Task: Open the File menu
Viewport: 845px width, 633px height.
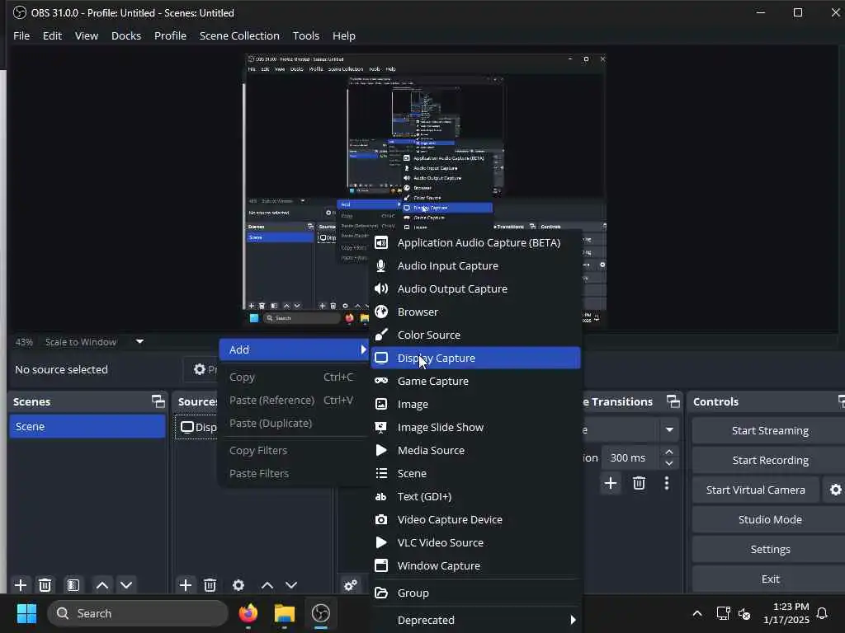Action: coord(21,35)
